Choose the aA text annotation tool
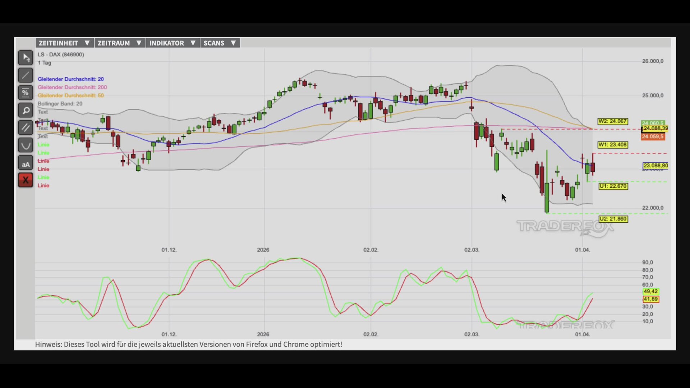 coord(26,163)
